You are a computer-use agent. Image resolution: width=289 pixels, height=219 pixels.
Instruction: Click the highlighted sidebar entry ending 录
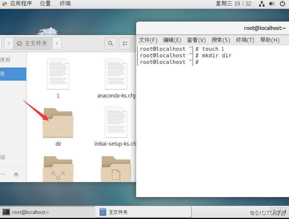(13, 74)
